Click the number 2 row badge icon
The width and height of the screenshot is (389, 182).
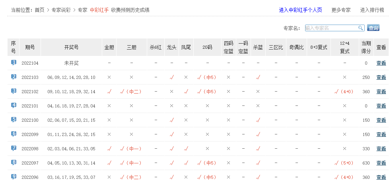point(14,77)
